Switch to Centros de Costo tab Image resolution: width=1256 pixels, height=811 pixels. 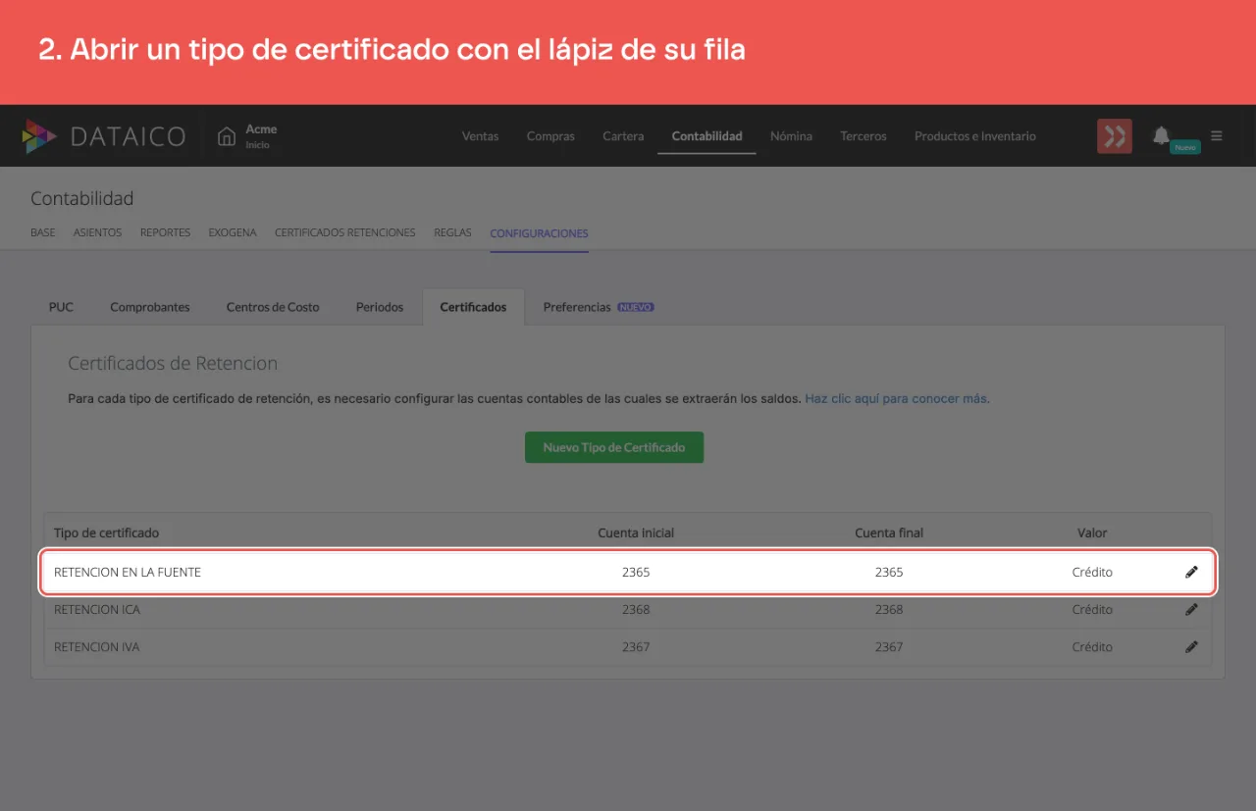click(x=273, y=307)
